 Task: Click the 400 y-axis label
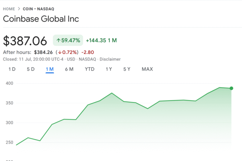click(9, 83)
